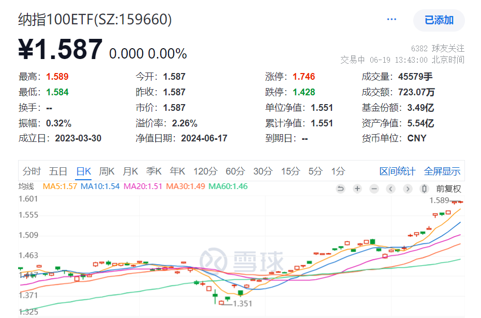Switch to the 15分 chart tab

(291, 171)
